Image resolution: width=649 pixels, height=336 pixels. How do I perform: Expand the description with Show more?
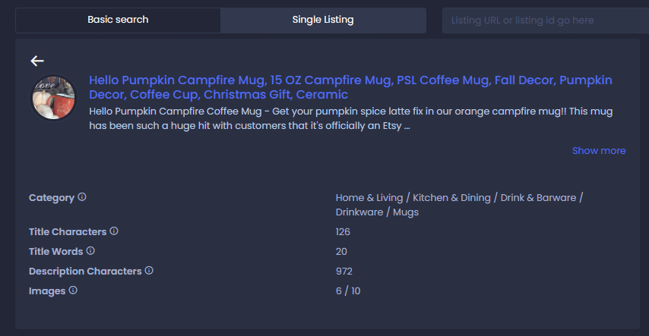(599, 150)
